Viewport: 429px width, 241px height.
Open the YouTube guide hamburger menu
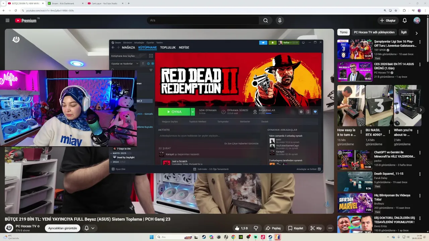pyautogui.click(x=7, y=20)
